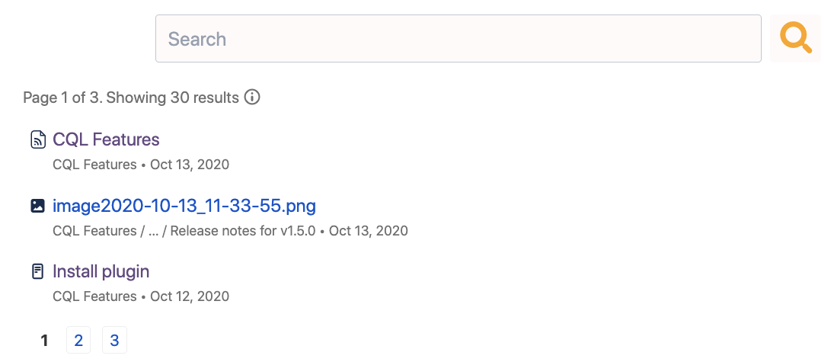Focus the Search input field
The height and width of the screenshot is (362, 834).
click(458, 39)
